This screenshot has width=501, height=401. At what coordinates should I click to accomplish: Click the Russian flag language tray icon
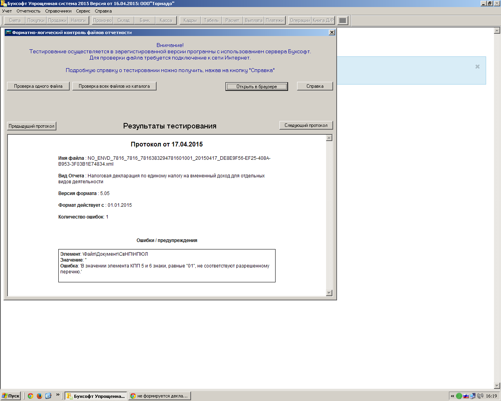[x=466, y=396]
